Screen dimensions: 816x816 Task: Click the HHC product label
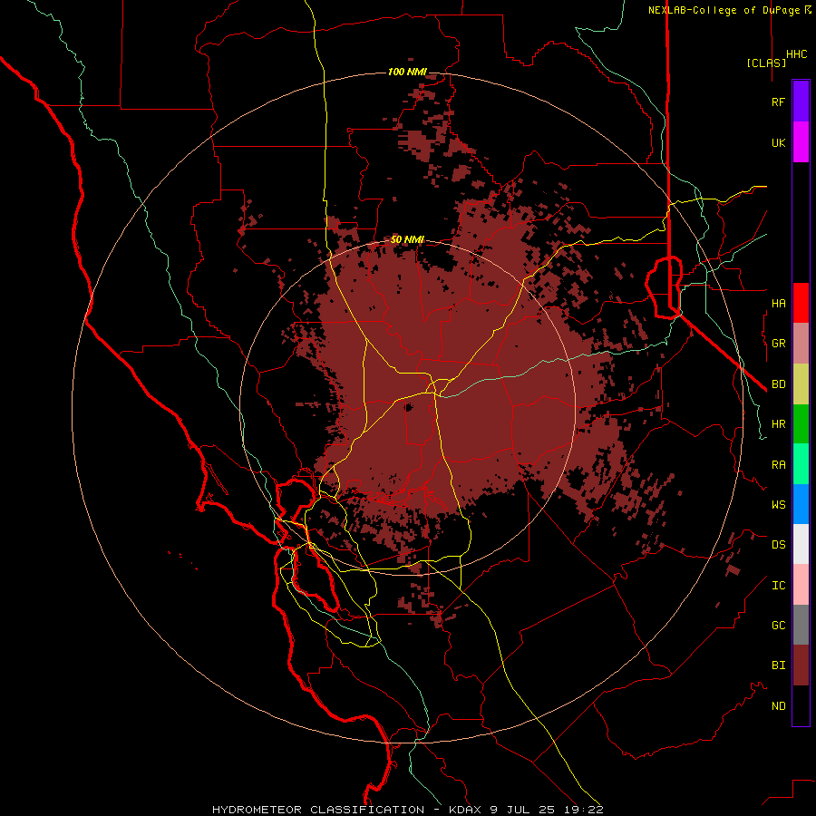(x=797, y=54)
